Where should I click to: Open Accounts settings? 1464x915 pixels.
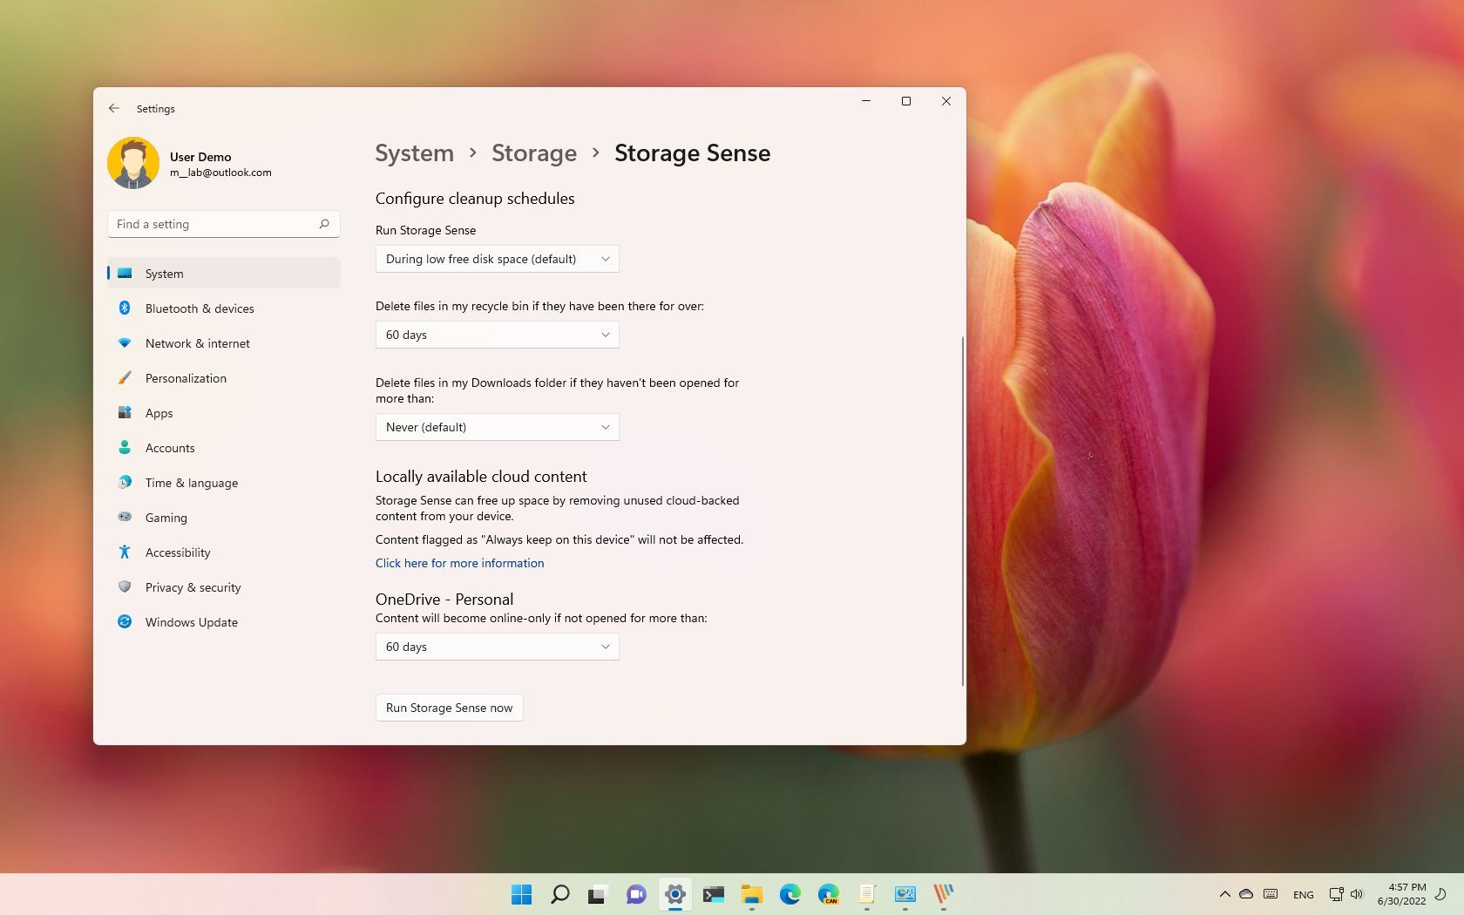click(170, 448)
